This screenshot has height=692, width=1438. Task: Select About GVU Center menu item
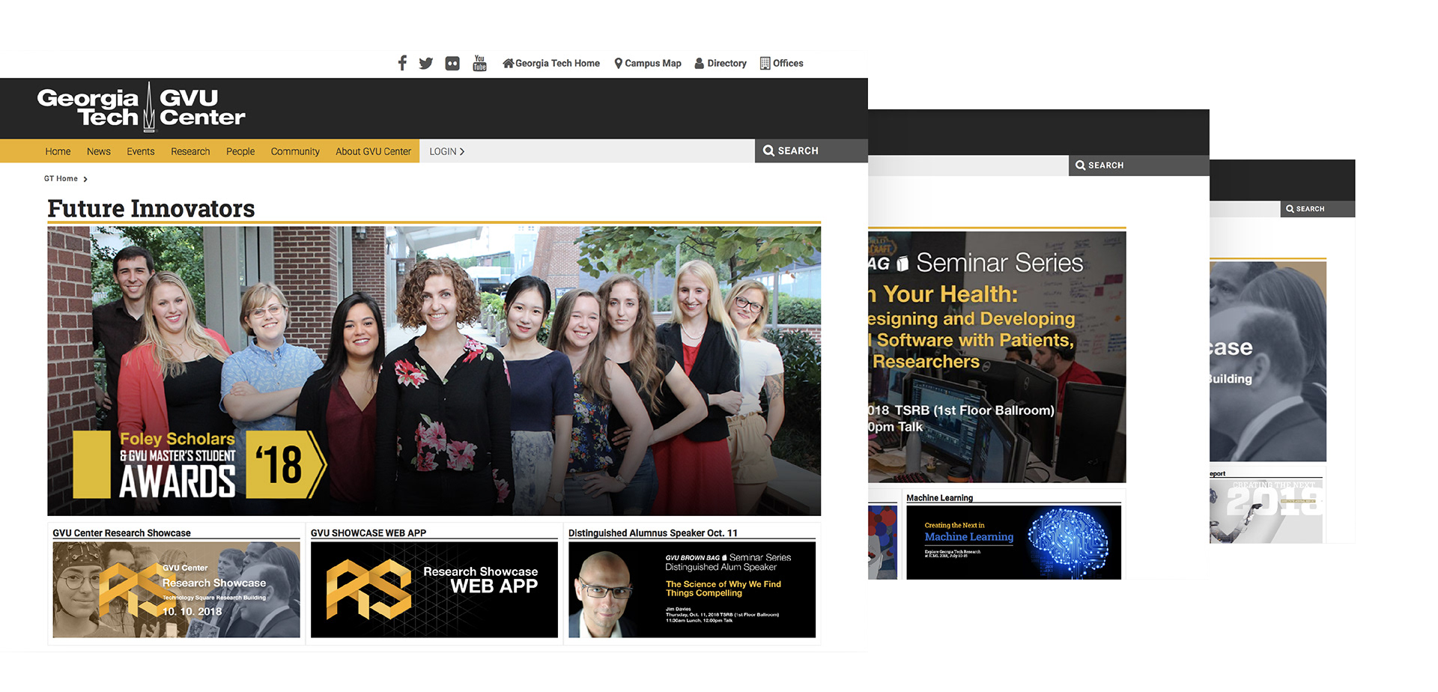tap(373, 151)
